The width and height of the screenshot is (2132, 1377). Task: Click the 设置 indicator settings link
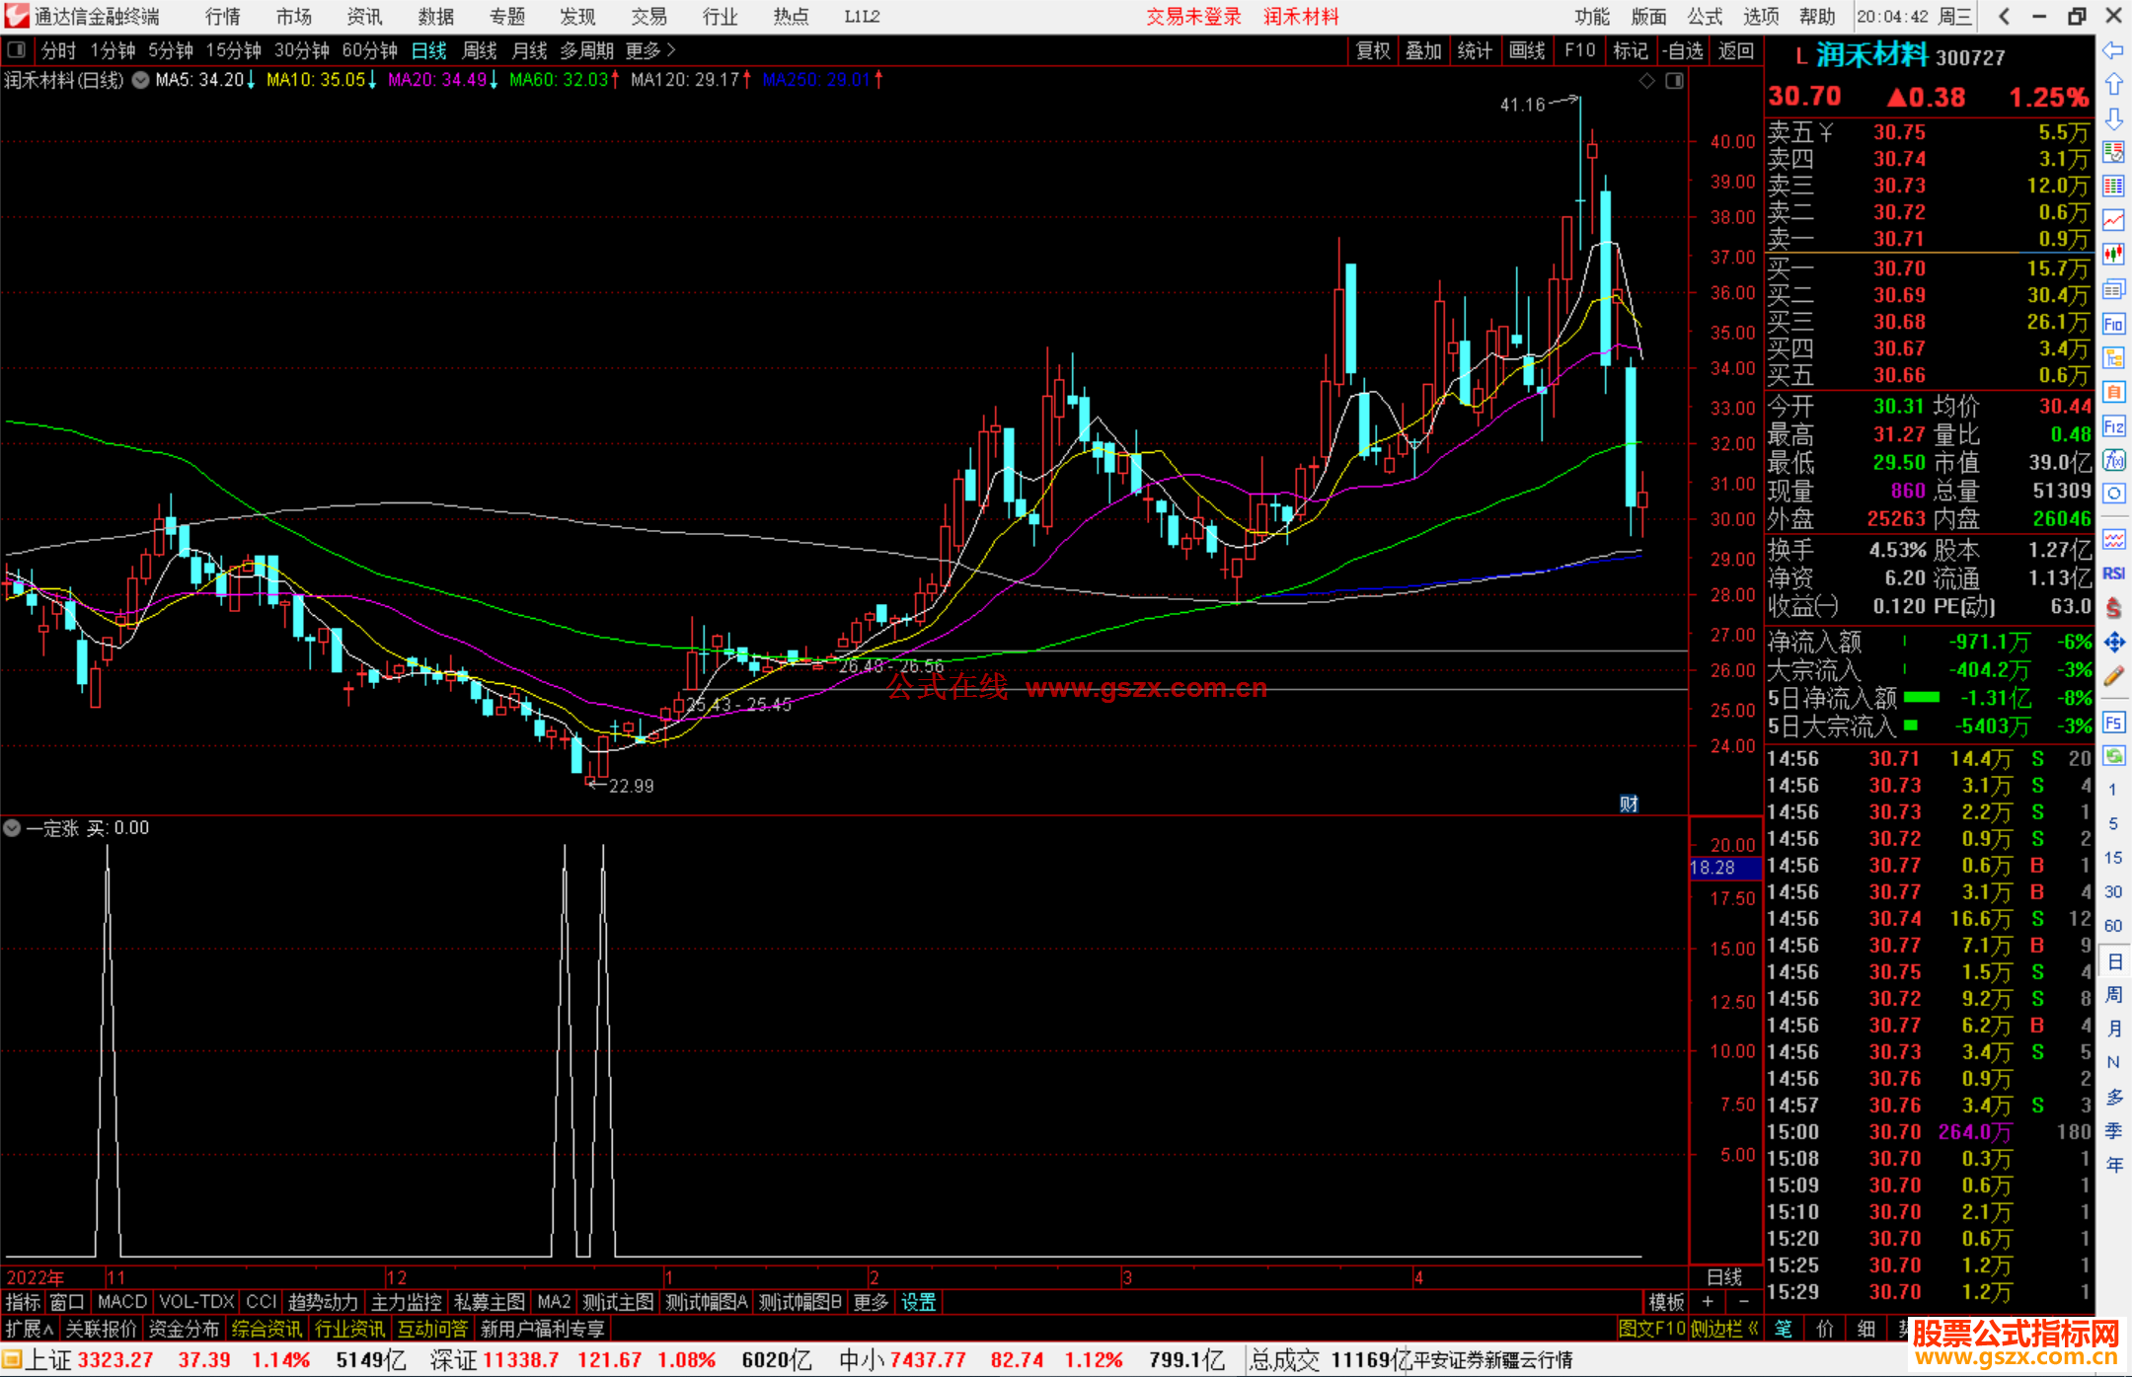(918, 1302)
